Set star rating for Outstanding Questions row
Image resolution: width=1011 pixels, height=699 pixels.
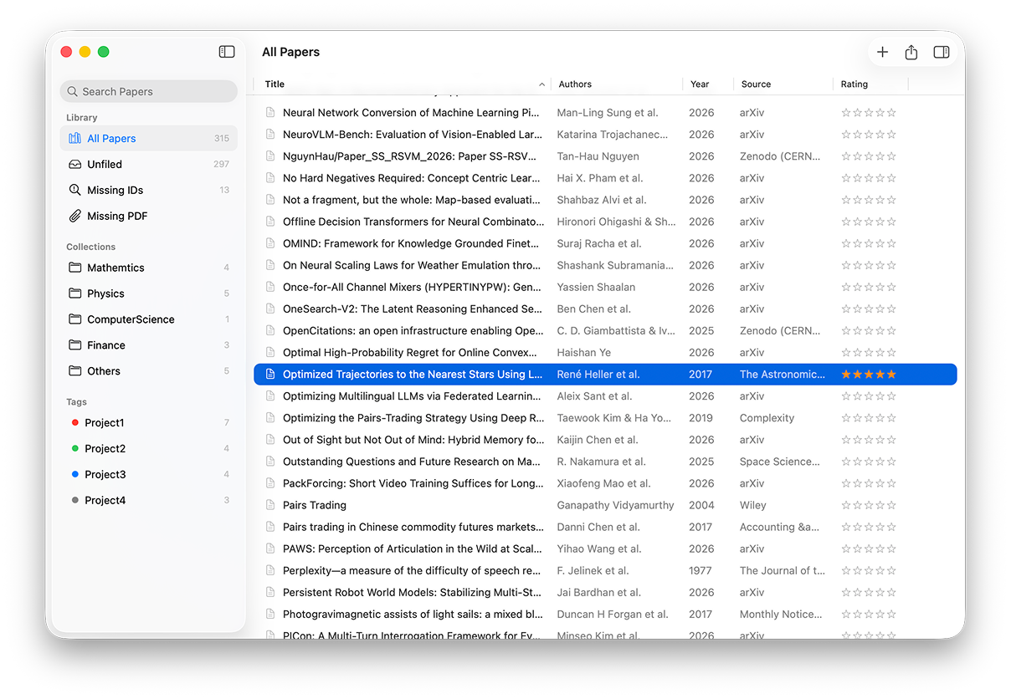pos(869,462)
